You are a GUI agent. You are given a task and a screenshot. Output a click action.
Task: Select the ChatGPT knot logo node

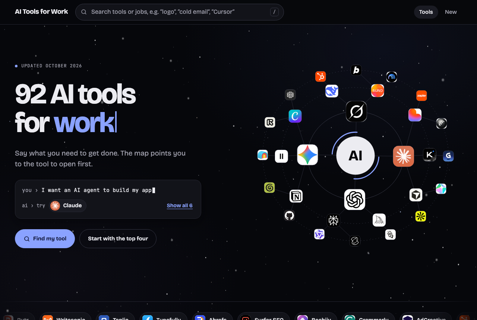point(355,199)
